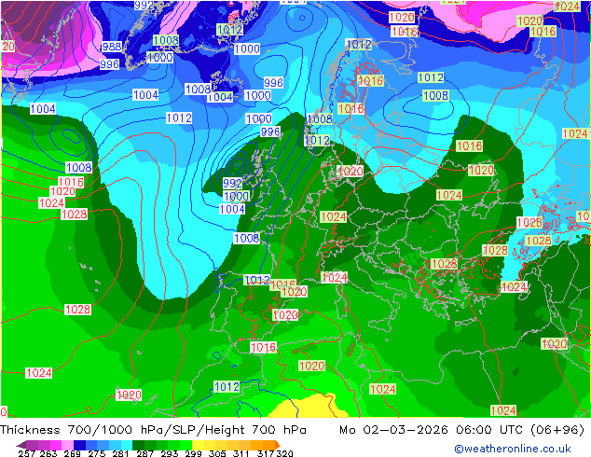591x457 pixels.
Task: Click the orange swatch above 317
Action: (x=268, y=445)
